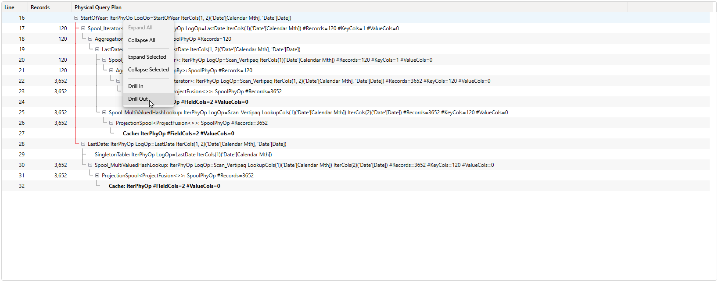Choose Expand Selected in the context menu
718x282 pixels.
(x=147, y=57)
